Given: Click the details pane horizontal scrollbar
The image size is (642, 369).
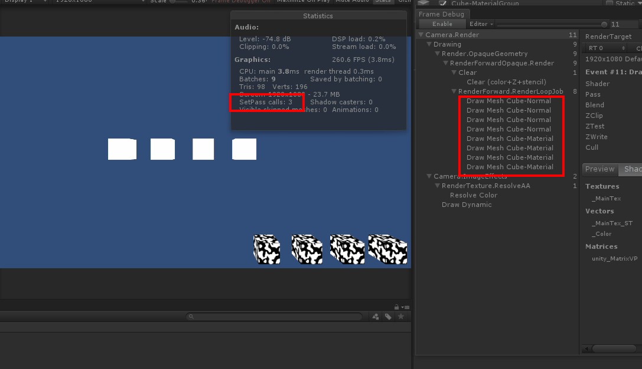Looking at the screenshot, I should click(x=614, y=348).
